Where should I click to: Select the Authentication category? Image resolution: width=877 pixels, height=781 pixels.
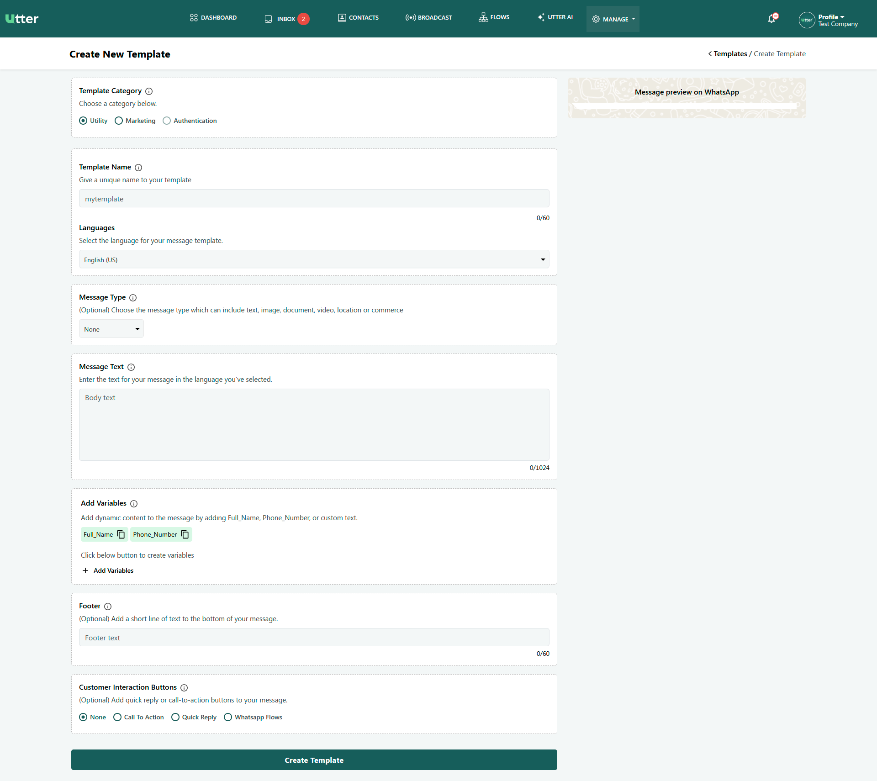coord(167,121)
